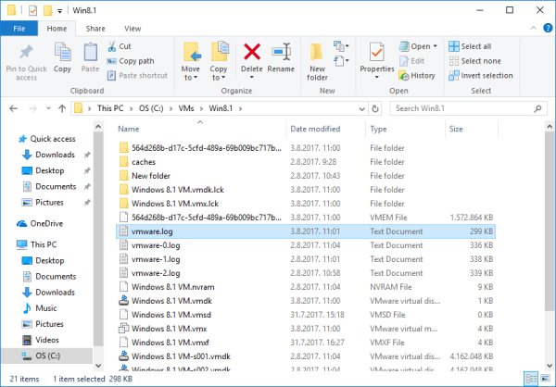Viewport: 556px width, 387px height.
Task: Open the Share ribbon tab
Action: (95, 29)
